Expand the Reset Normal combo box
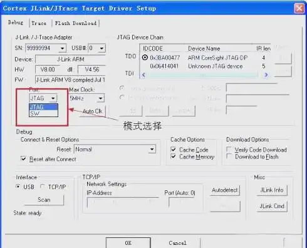Image resolution: width=307 pixels, height=248 pixels. click(x=152, y=149)
